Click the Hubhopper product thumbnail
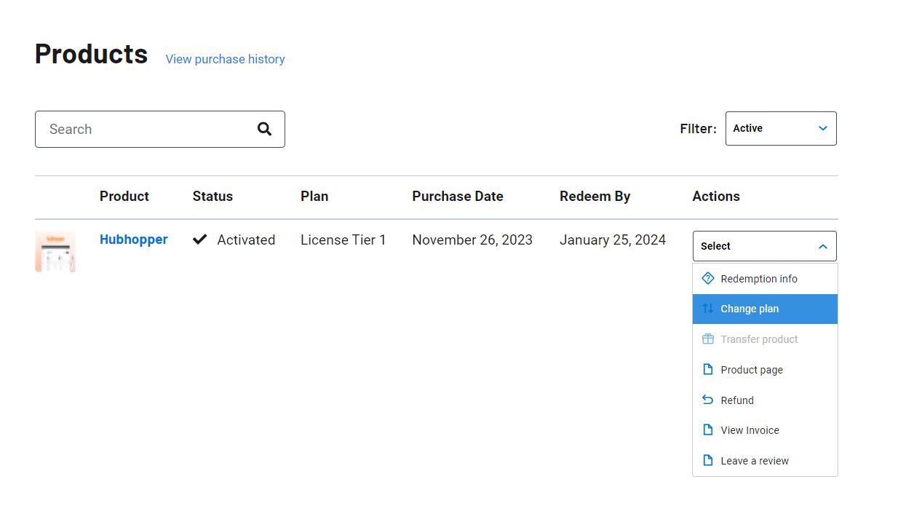898x530 pixels. point(55,251)
